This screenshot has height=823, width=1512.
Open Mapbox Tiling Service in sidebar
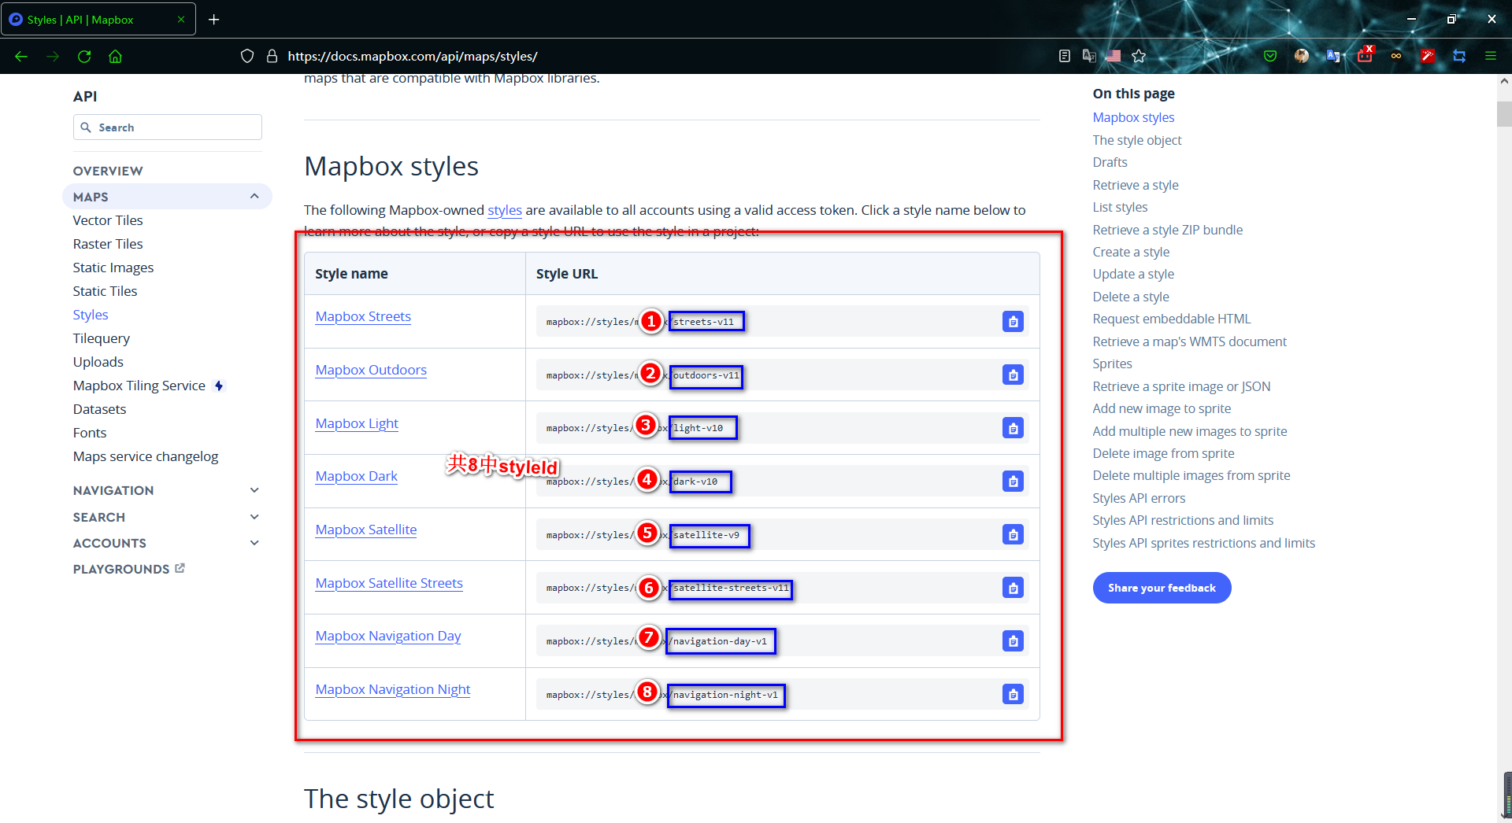[x=139, y=386]
